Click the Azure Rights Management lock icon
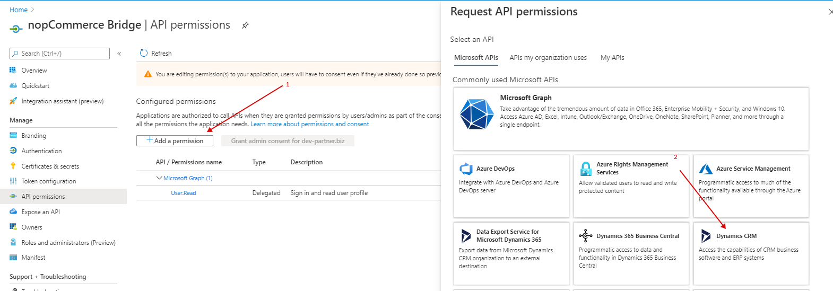Image resolution: width=833 pixels, height=291 pixels. [586, 169]
